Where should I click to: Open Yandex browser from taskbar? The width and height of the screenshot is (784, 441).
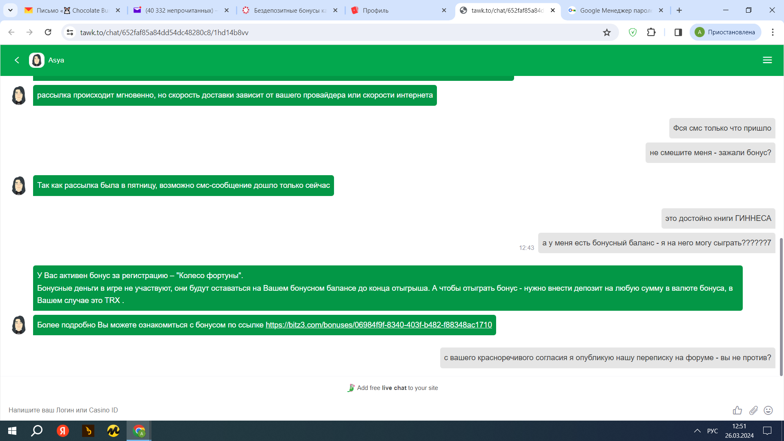[62, 431]
